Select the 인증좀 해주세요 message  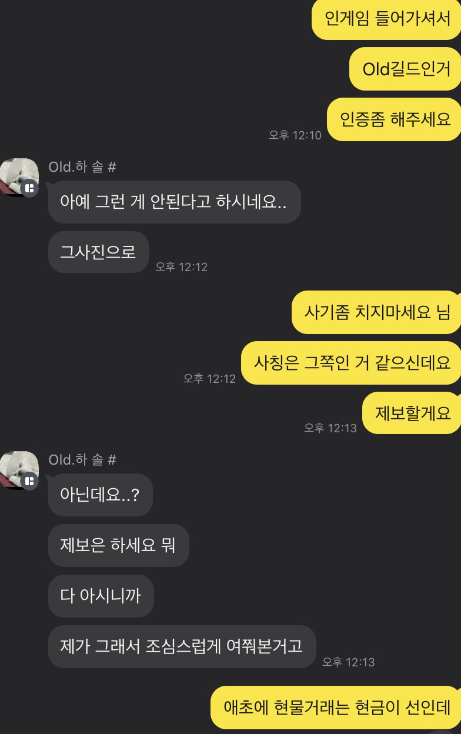click(394, 119)
